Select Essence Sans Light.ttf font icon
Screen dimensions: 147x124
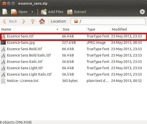point(3,68)
